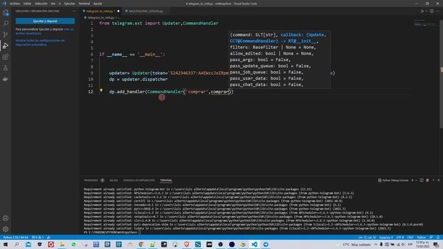This screenshot has width=443, height=249.
Task: Switch to the Consola de depuración tab
Action: click(x=138, y=180)
